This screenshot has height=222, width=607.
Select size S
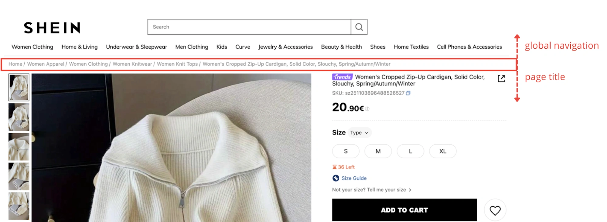coord(346,151)
